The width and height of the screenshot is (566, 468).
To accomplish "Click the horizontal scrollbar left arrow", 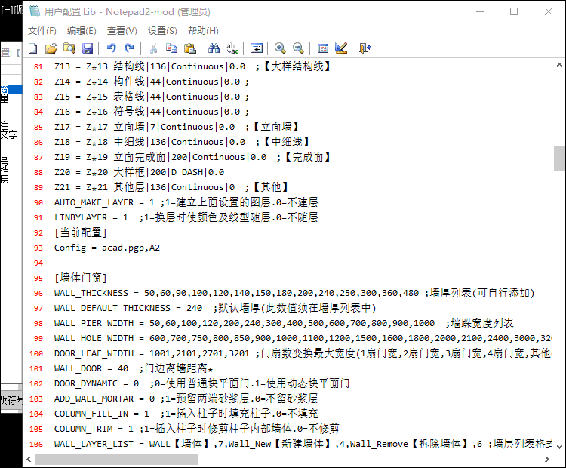I will tap(29, 460).
